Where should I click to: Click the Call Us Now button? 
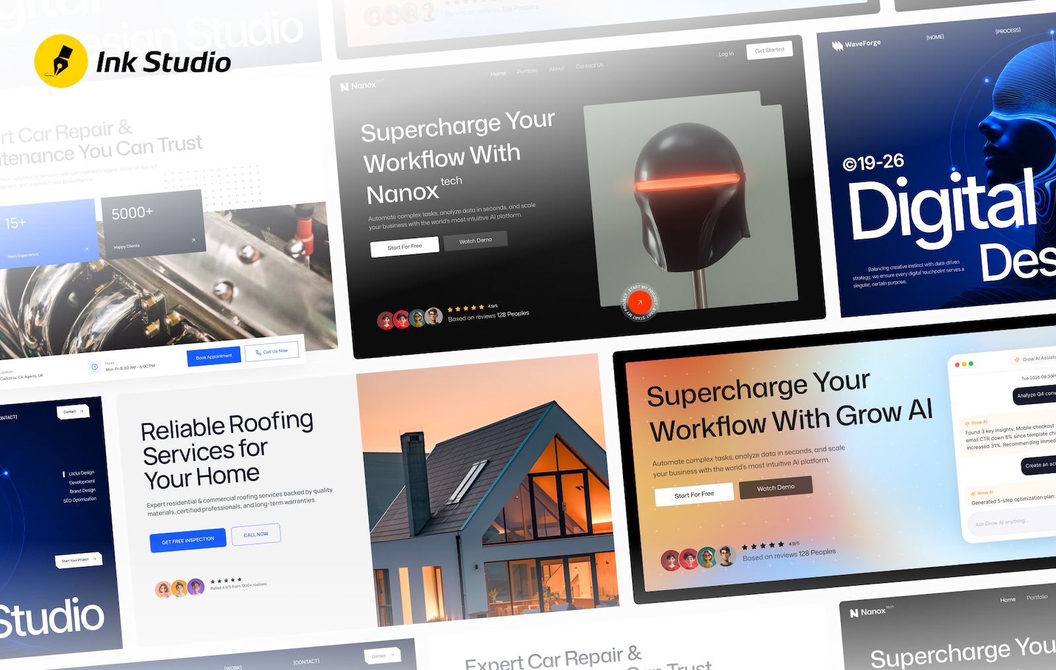point(271,351)
